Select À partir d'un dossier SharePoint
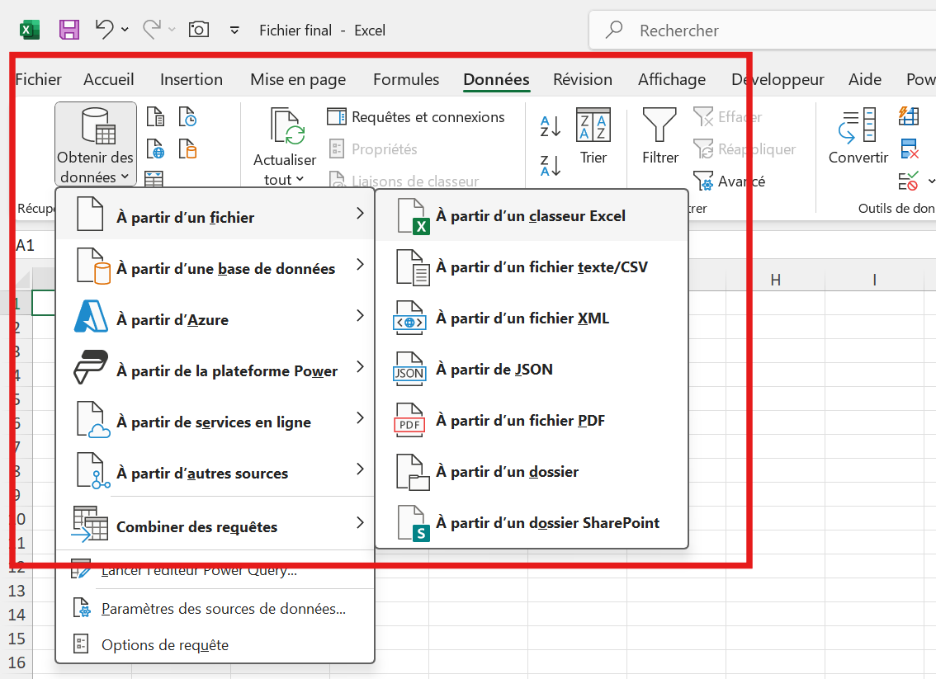The image size is (936, 679). pos(532,523)
